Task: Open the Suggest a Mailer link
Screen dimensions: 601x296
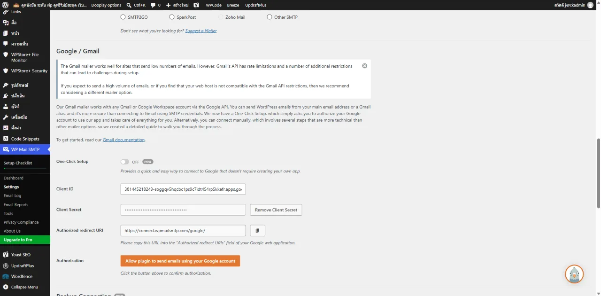Action: pos(201,31)
